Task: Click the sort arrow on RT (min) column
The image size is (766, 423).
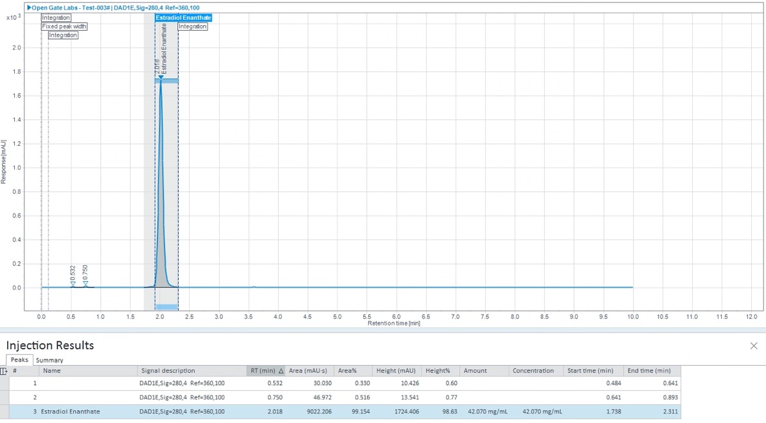Action: tap(281, 371)
